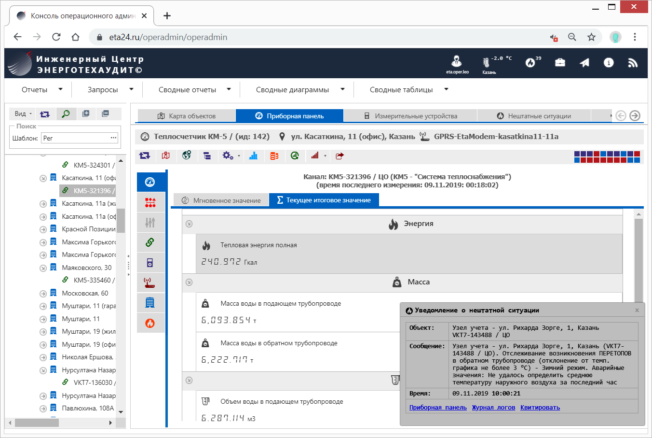This screenshot has height=438, width=652.
Task: Switch to the Нештатные ситуации tab
Action: click(x=534, y=116)
